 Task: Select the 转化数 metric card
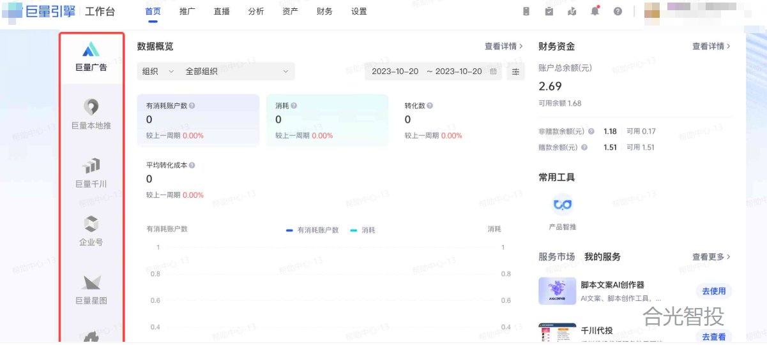pos(456,121)
